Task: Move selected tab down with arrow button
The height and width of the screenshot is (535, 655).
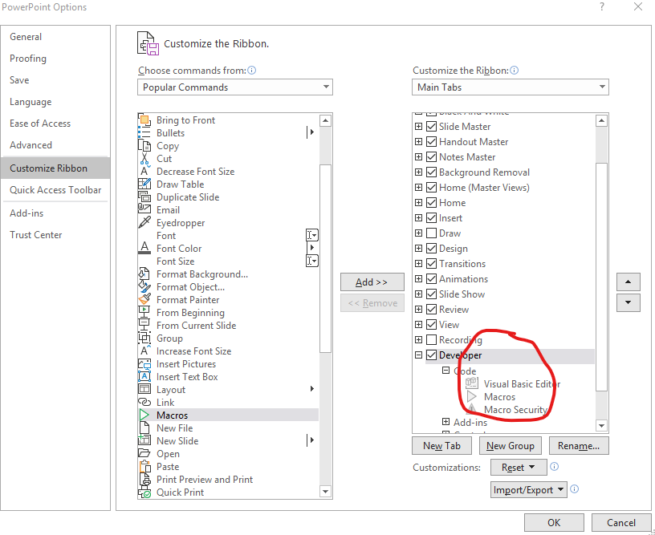Action: point(629,302)
